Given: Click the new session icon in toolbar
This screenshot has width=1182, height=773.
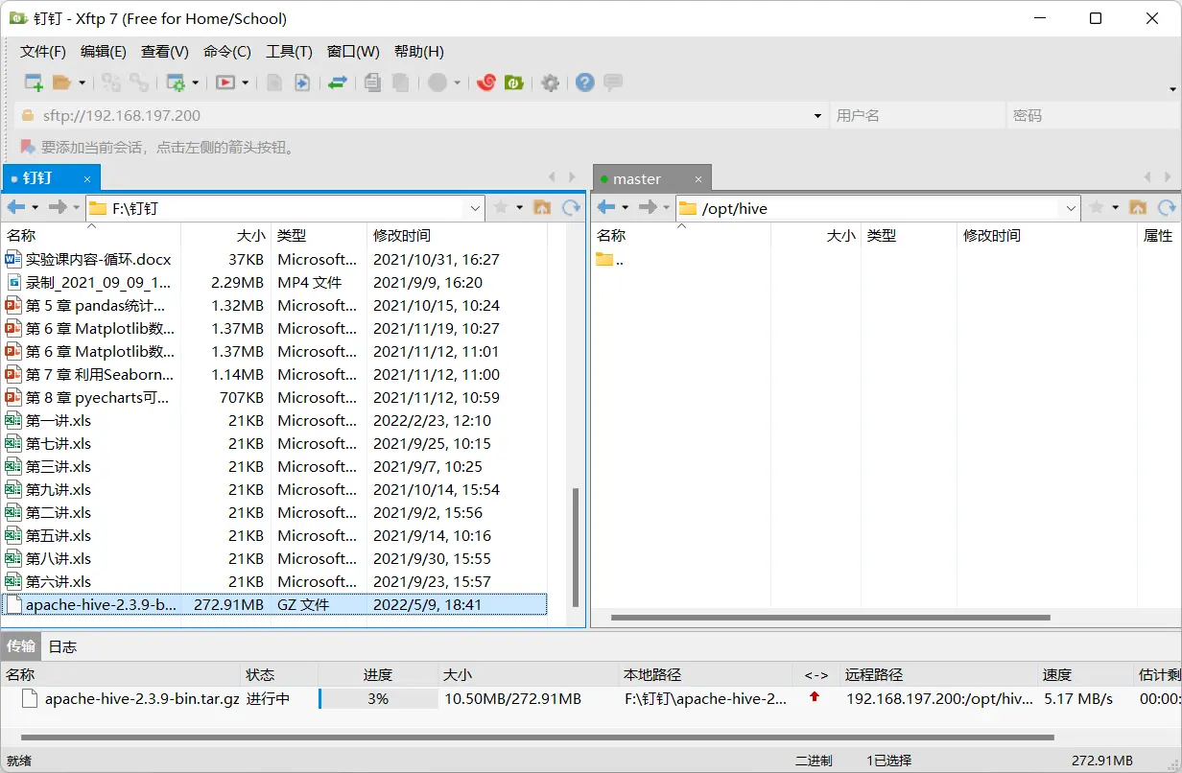Looking at the screenshot, I should pyautogui.click(x=34, y=82).
